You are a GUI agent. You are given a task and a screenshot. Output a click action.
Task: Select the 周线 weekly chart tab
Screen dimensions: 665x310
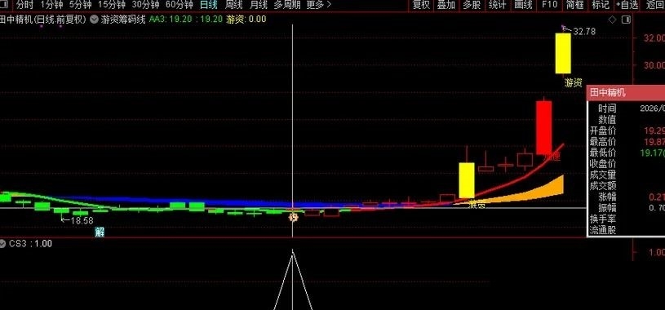233,5
